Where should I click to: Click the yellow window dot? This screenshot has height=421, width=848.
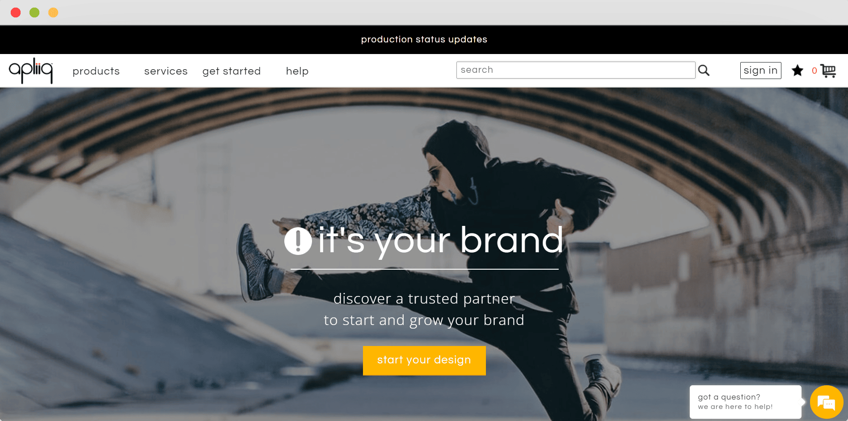tap(53, 13)
